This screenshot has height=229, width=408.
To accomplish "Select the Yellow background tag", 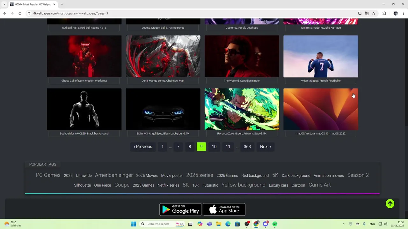I will pyautogui.click(x=244, y=185).
